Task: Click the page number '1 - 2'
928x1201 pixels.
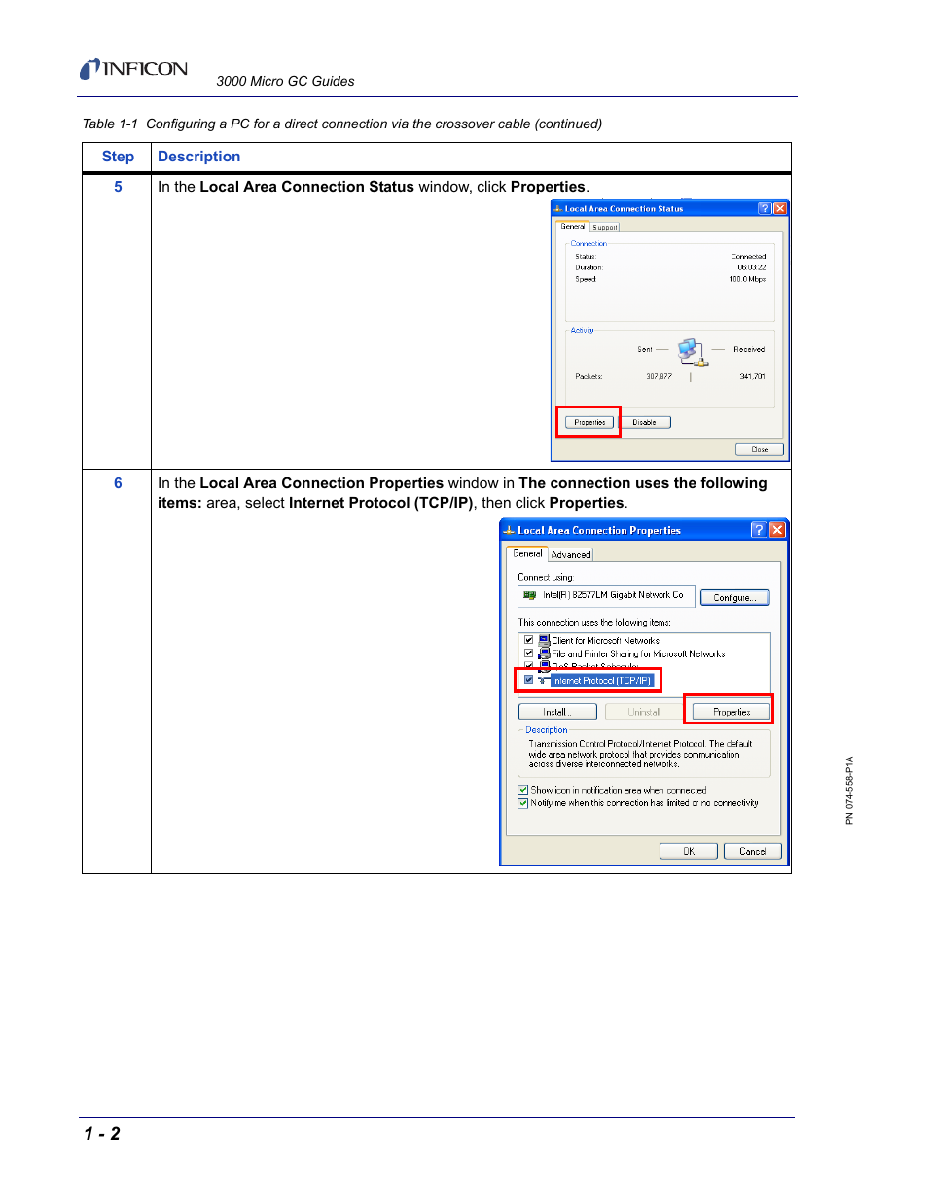Action: [x=102, y=1134]
